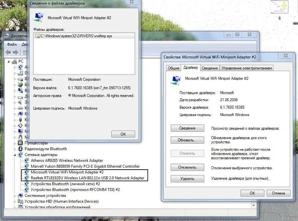Click the desktop file thumbnail at top right
298x221 pixels.
pos(279,6)
